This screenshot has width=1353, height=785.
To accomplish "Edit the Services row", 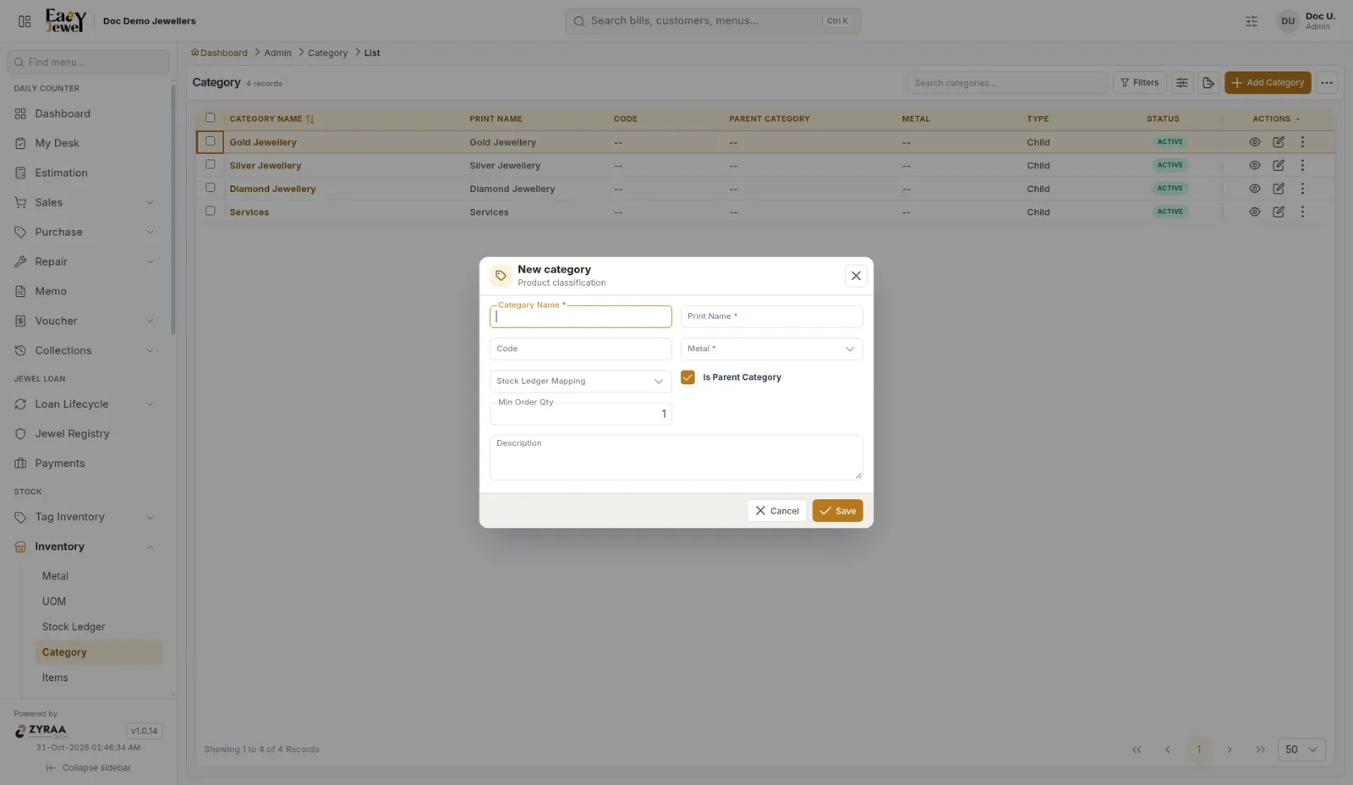I will tap(1279, 212).
